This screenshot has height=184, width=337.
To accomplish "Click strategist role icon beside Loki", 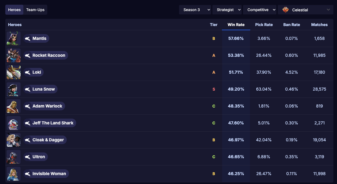I will click(28, 72).
